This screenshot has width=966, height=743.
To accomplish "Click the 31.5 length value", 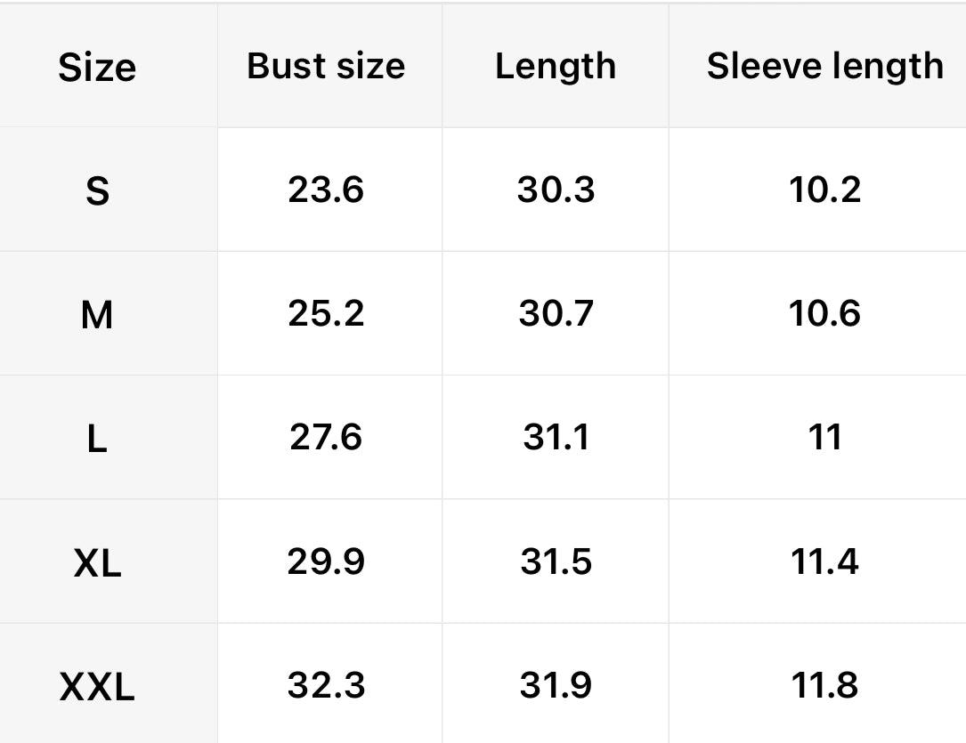I will 556,561.
